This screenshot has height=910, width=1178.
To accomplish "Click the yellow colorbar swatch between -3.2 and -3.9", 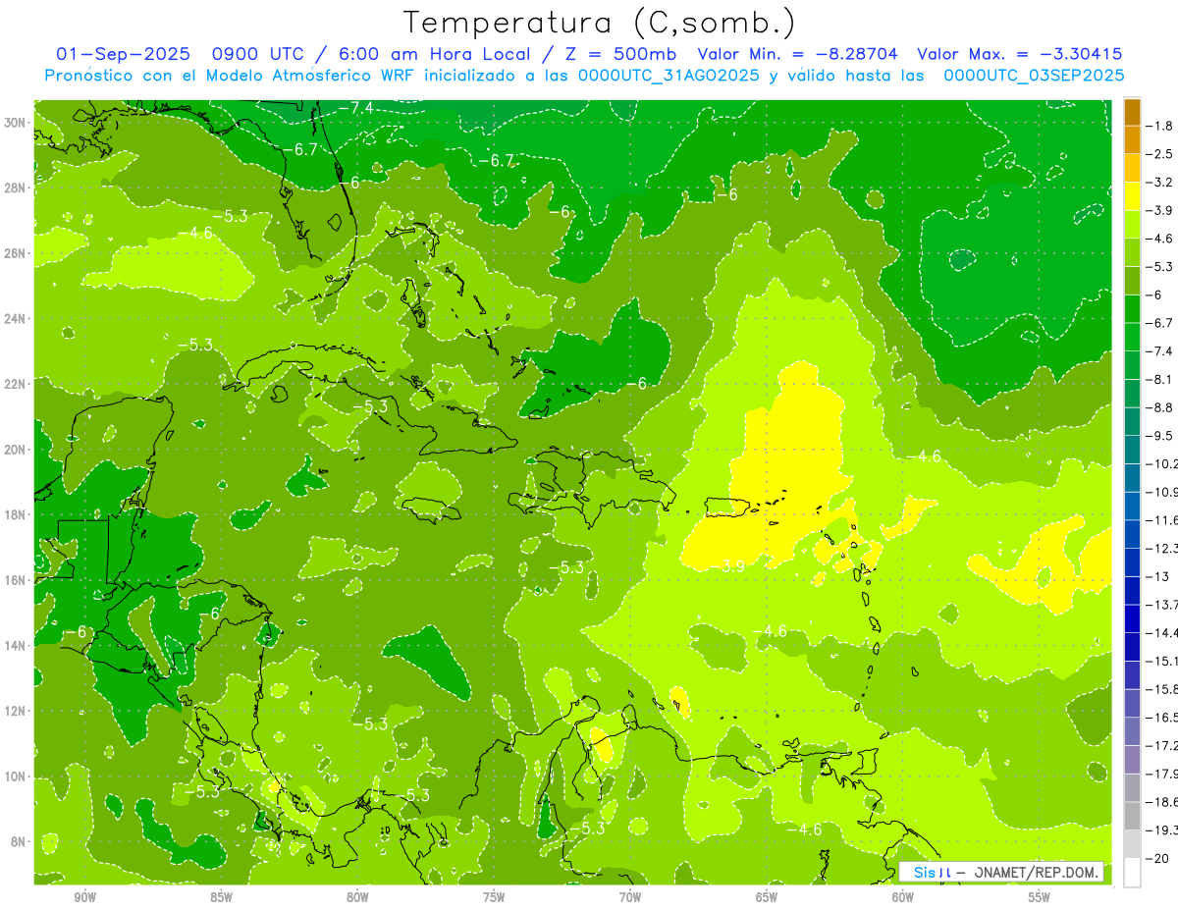I will click(1132, 196).
